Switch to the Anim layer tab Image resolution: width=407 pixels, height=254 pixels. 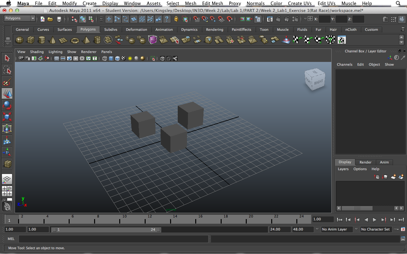click(x=384, y=162)
